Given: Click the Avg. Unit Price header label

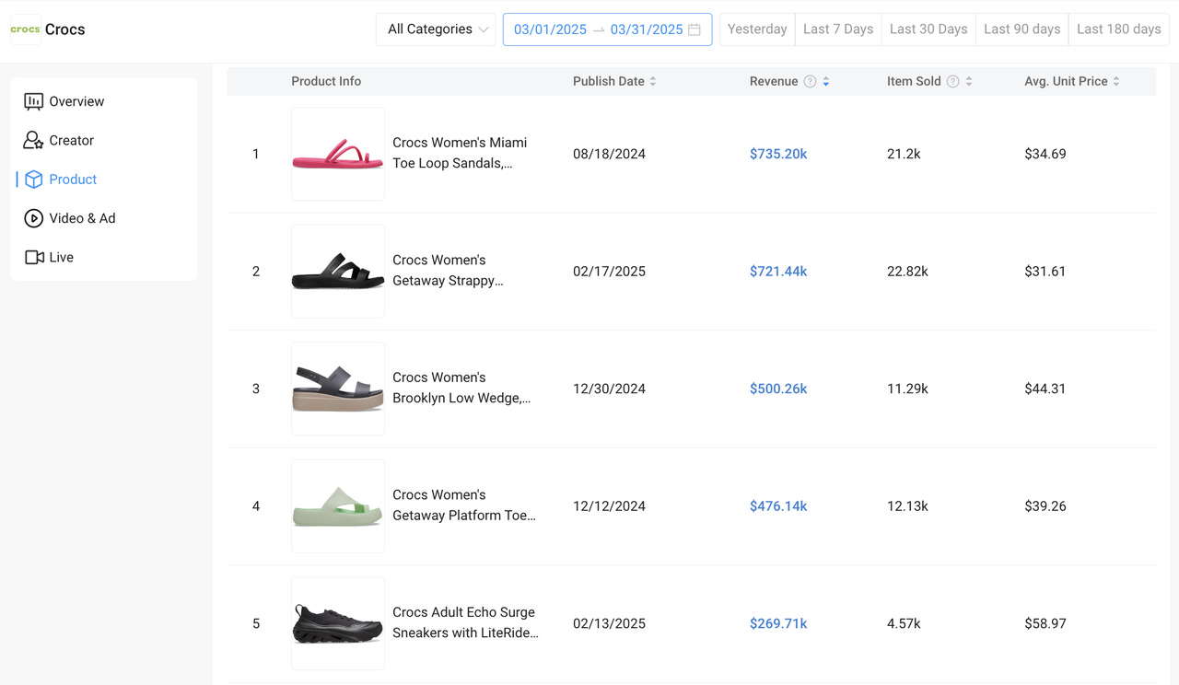Looking at the screenshot, I should (x=1066, y=81).
